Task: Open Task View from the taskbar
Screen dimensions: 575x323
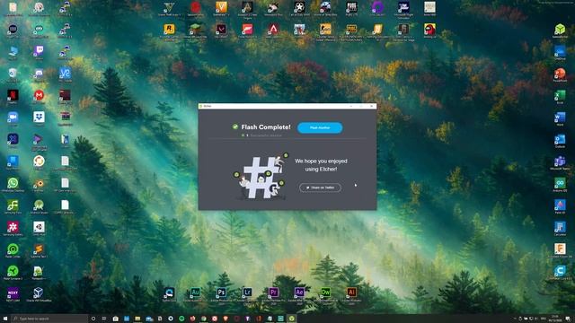Action: click(104, 319)
